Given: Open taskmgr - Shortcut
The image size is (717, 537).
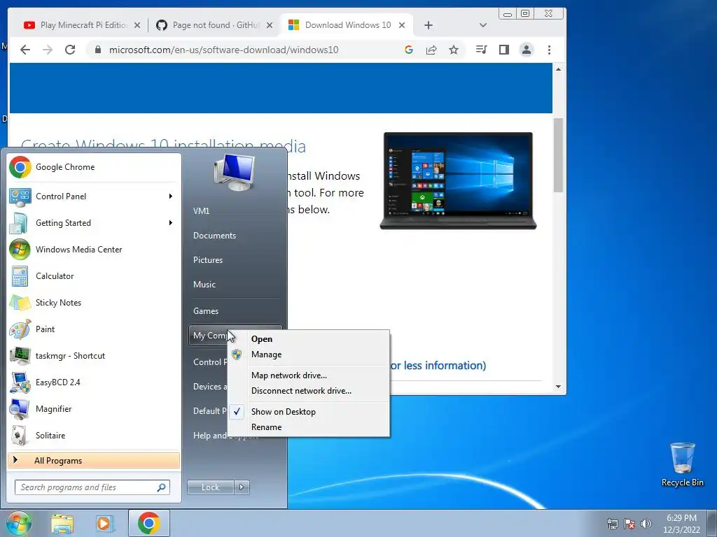Looking at the screenshot, I should point(94,355).
